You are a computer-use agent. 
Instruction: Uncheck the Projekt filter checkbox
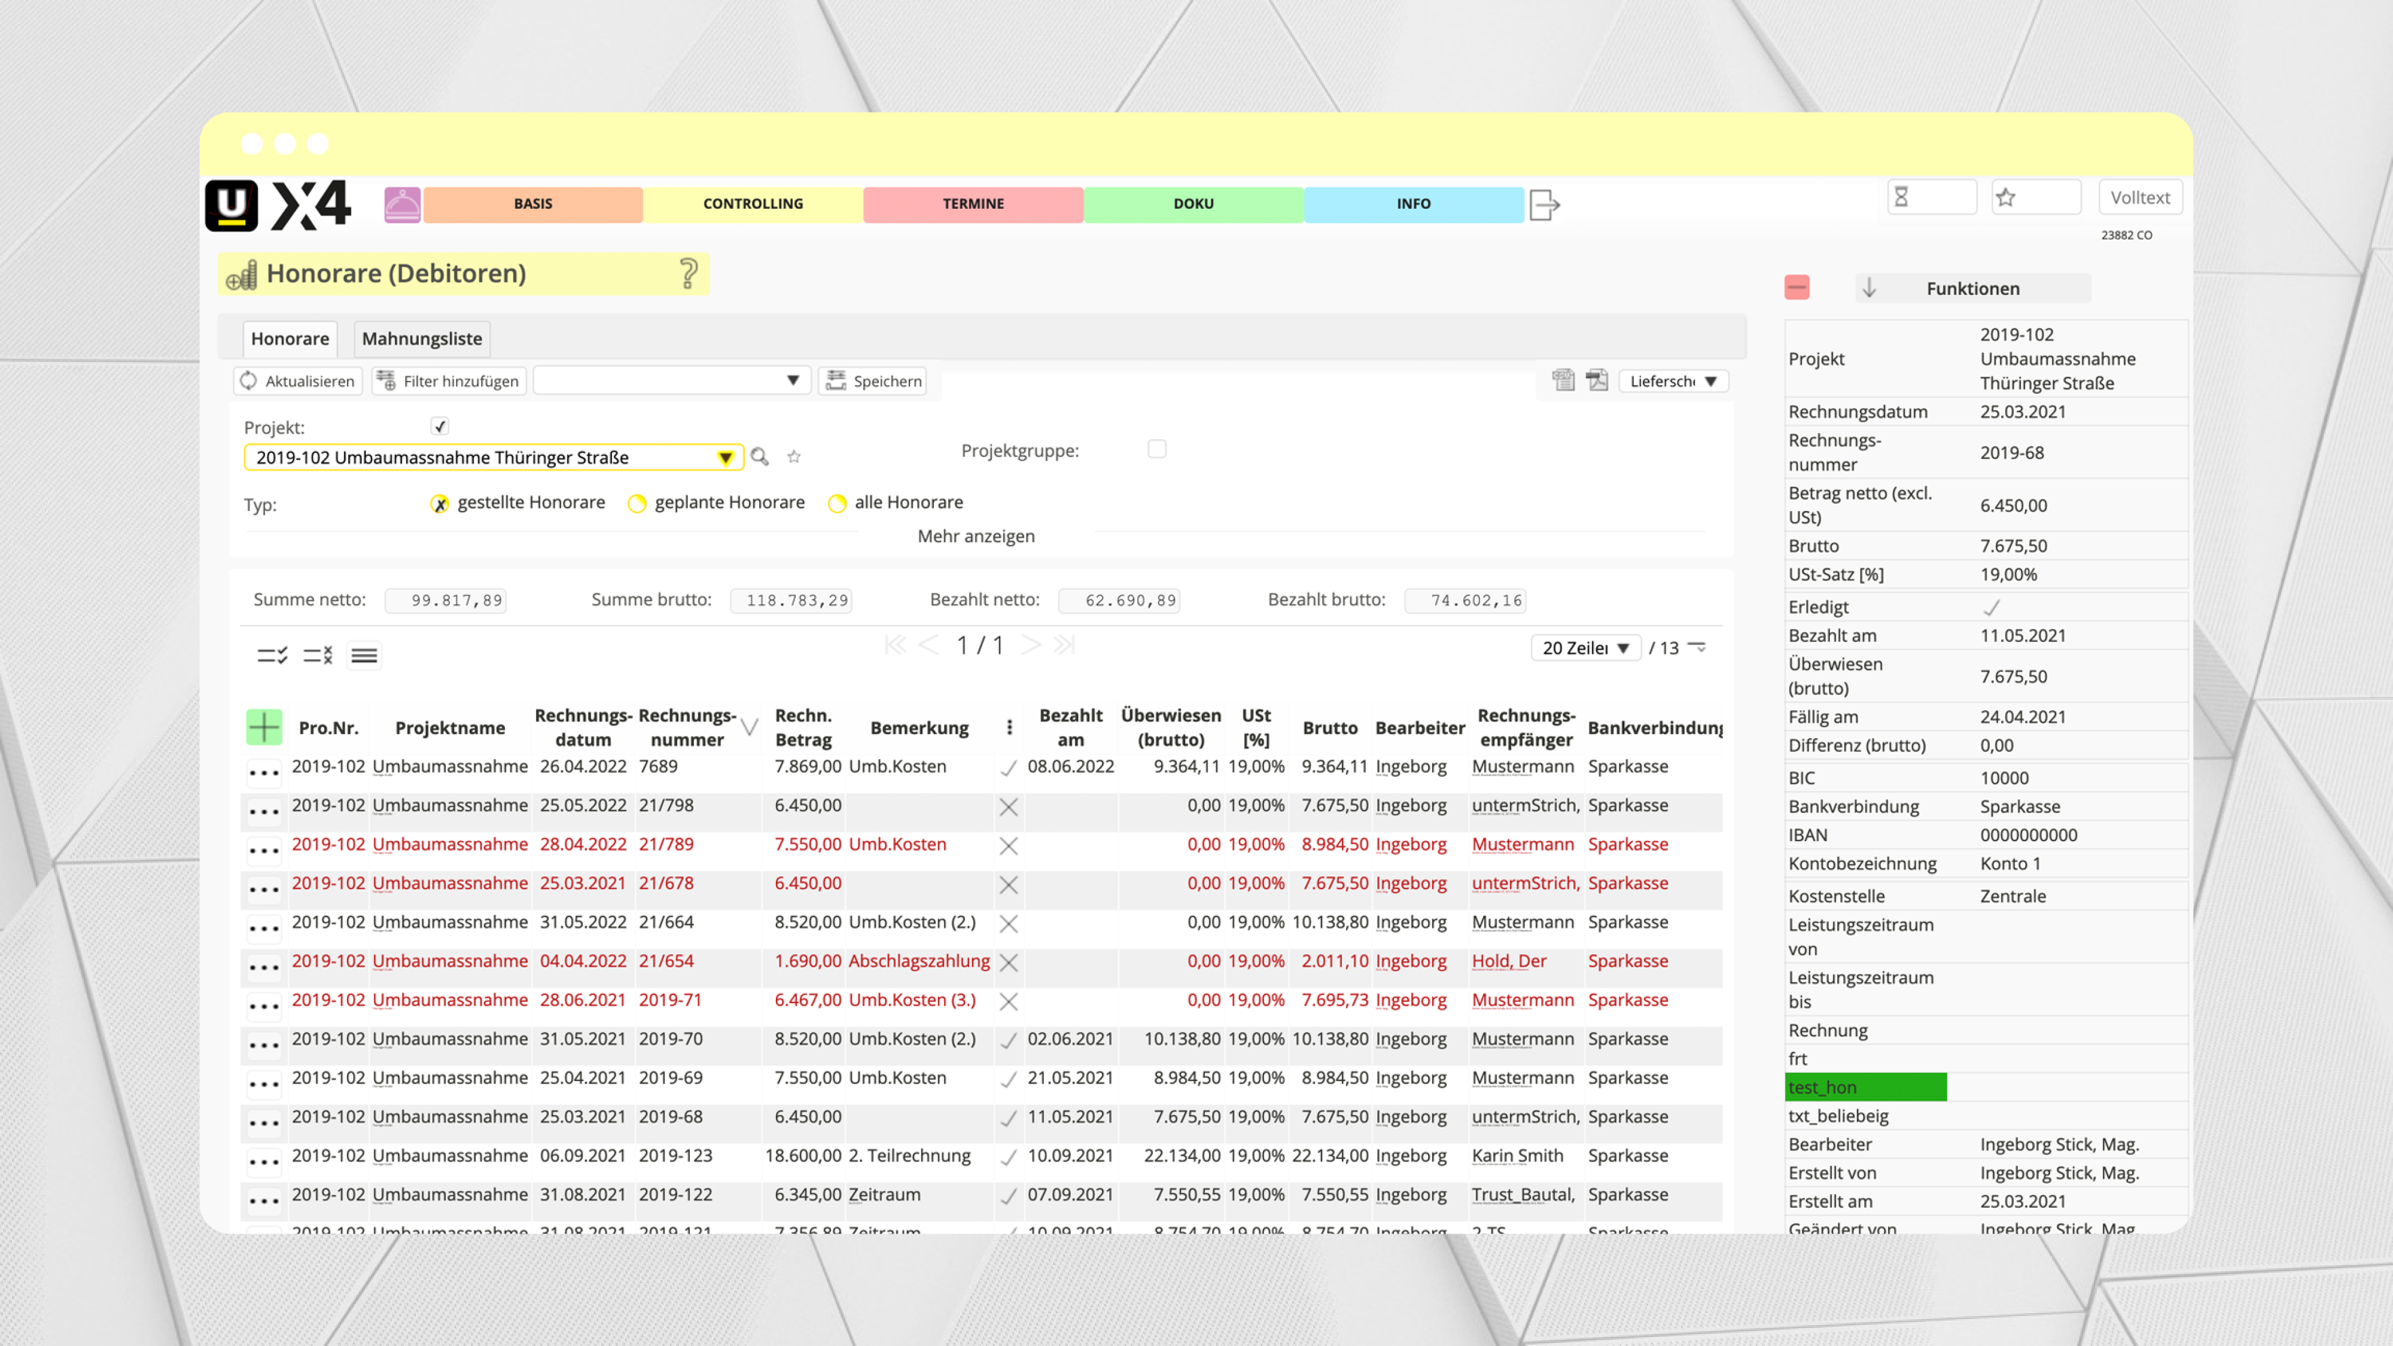439,427
